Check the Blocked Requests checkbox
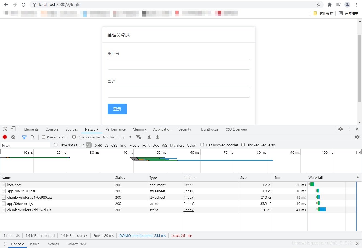This screenshot has height=248, width=362. [x=243, y=145]
